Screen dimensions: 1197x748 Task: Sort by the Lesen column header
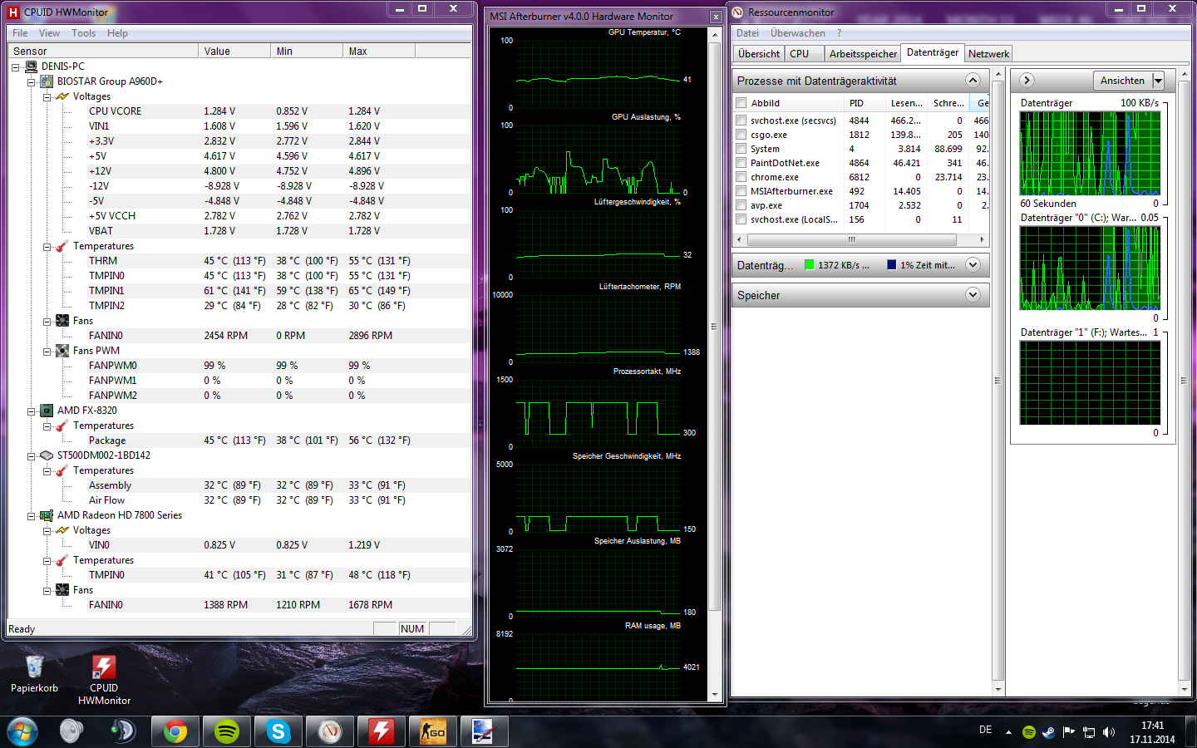click(906, 103)
